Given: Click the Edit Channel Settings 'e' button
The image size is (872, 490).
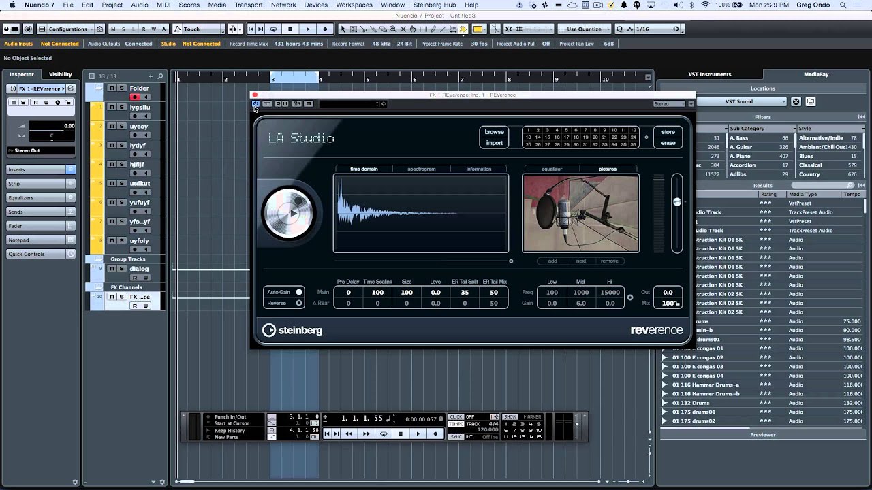Looking at the screenshot, I should 70,88.
